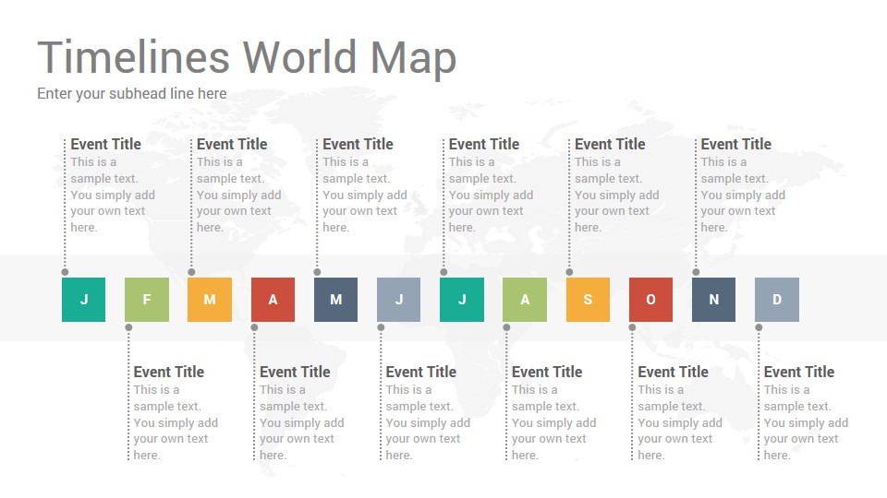Select the sample text paragraph linked to the O square
This screenshot has height=498, width=887.
(680, 422)
